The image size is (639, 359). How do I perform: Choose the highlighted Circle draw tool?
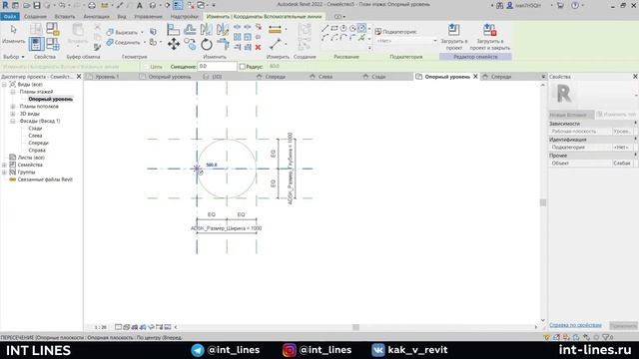(361, 28)
